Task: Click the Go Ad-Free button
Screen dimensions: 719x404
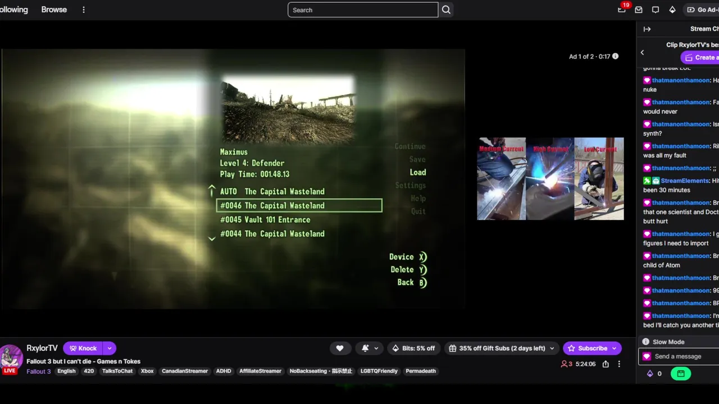Action: click(702, 10)
